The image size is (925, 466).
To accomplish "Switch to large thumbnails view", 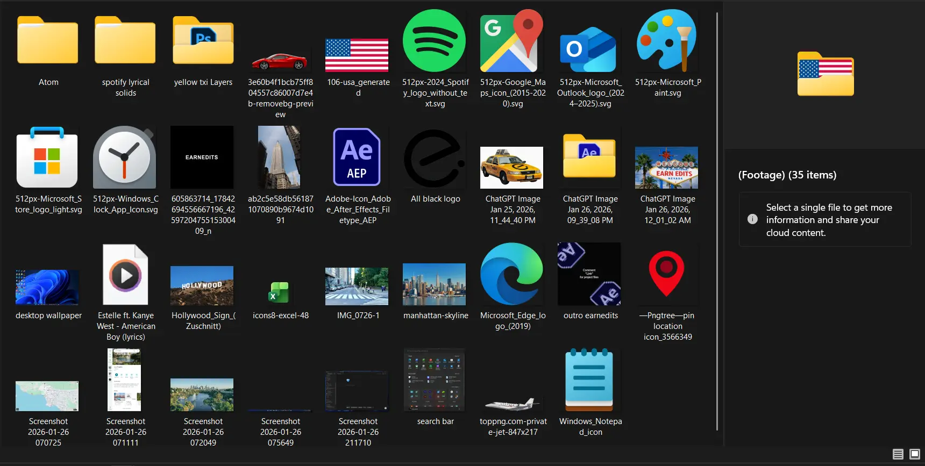I will 914,454.
